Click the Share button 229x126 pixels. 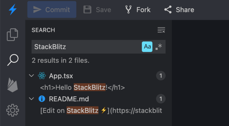pyautogui.click(x=179, y=10)
